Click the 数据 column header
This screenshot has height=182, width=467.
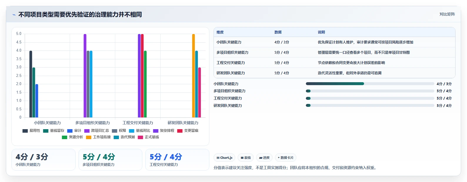tap(278, 32)
